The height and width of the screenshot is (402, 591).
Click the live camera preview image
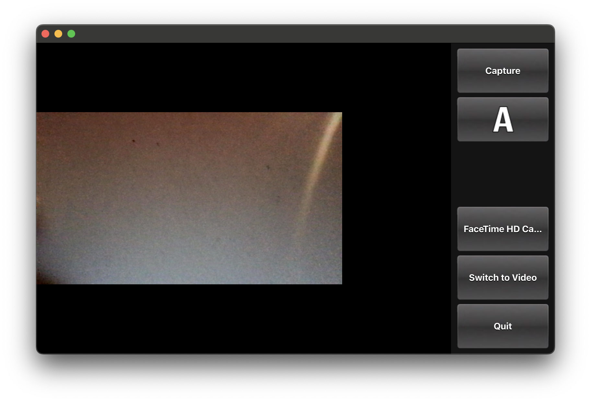(x=189, y=198)
